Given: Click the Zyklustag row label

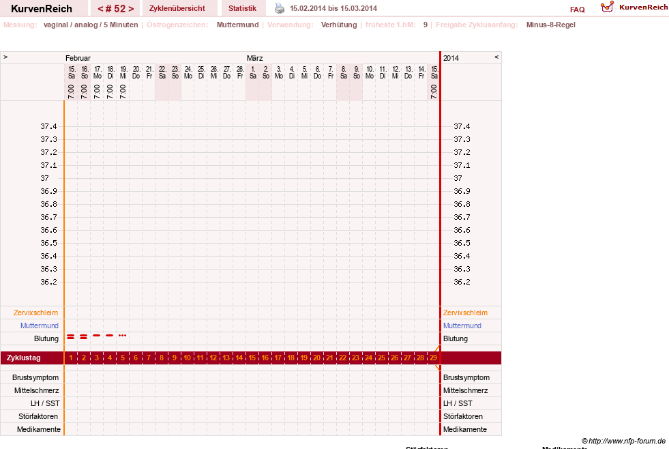Looking at the screenshot, I should pos(24,358).
